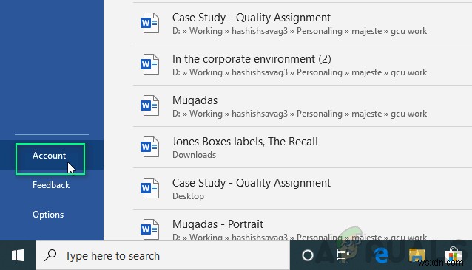Click the 'Downloads' location under Jones Boxes labels

click(x=194, y=155)
